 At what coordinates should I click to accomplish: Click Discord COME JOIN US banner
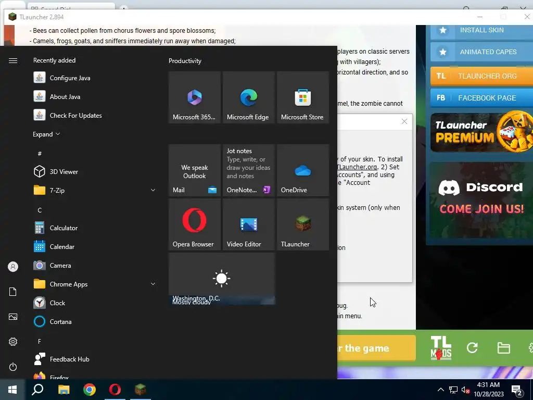pos(481,200)
